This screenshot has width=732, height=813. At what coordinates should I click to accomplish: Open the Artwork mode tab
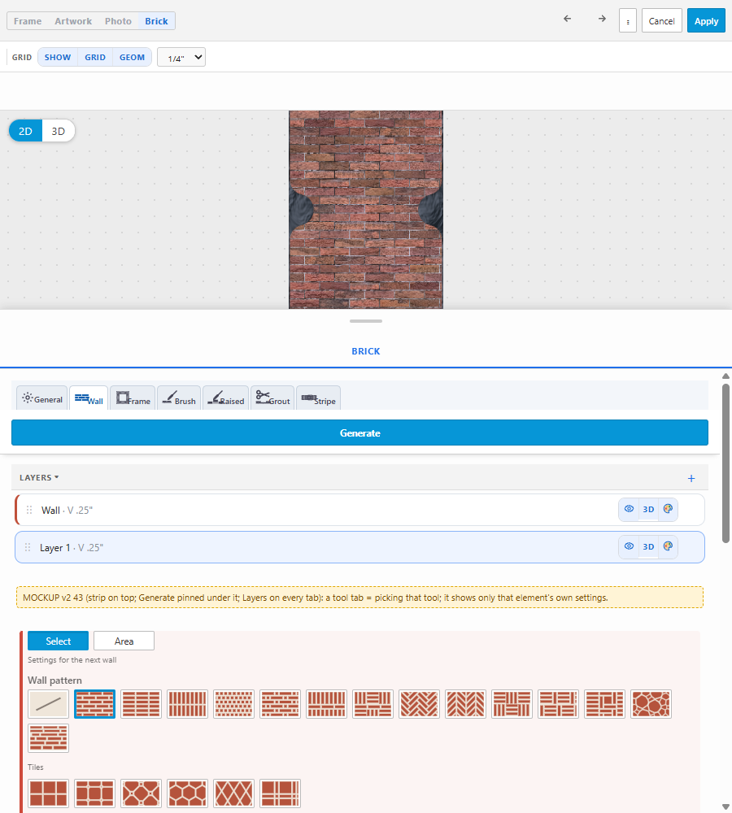pos(73,21)
